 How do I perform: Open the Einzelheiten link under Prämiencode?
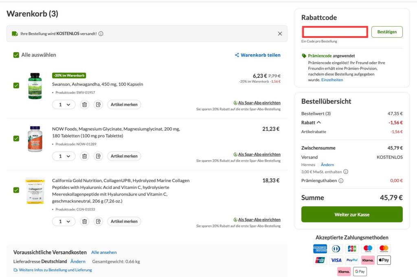332,80
